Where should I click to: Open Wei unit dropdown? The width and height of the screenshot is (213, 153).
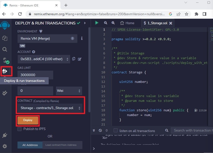tap(69, 91)
